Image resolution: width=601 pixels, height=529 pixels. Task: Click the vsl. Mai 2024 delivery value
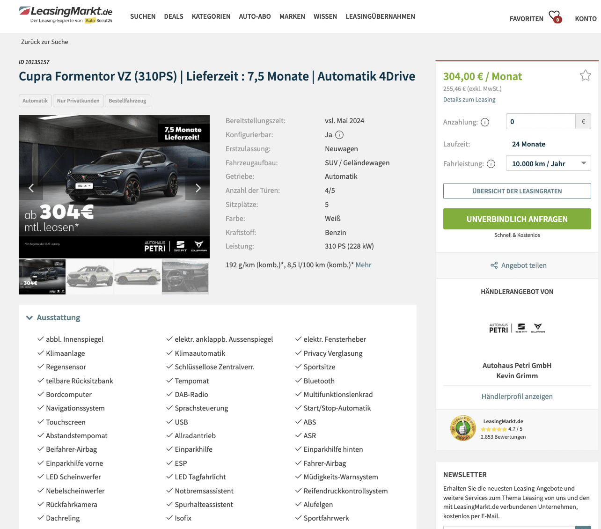coord(344,121)
